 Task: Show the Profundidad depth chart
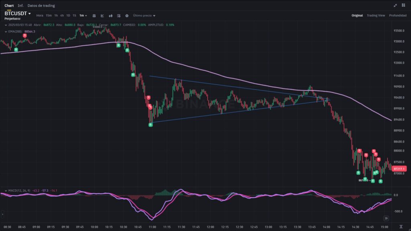[398, 16]
